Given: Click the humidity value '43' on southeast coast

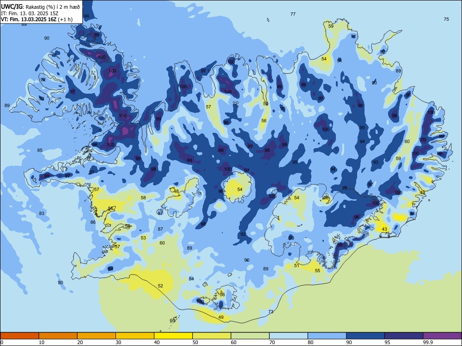Looking at the screenshot, I should [384, 229].
